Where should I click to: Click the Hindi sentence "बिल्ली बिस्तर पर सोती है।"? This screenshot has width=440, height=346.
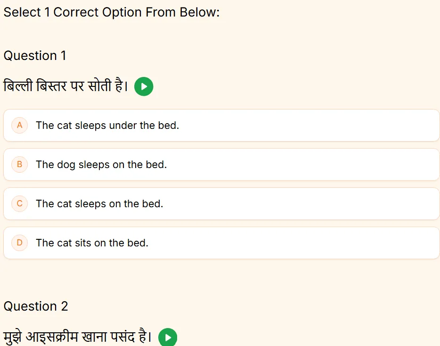pos(66,87)
